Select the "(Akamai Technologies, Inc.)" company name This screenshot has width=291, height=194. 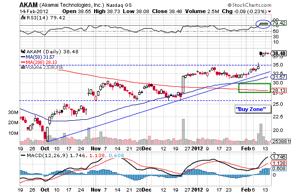(72, 5)
